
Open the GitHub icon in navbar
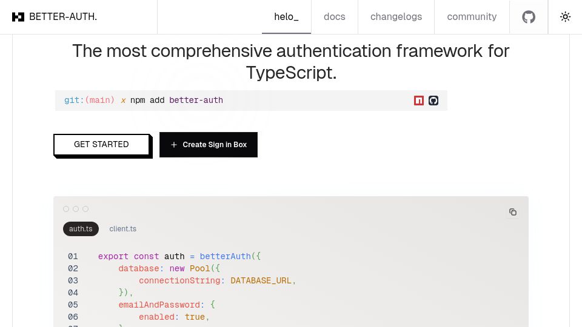529,17
